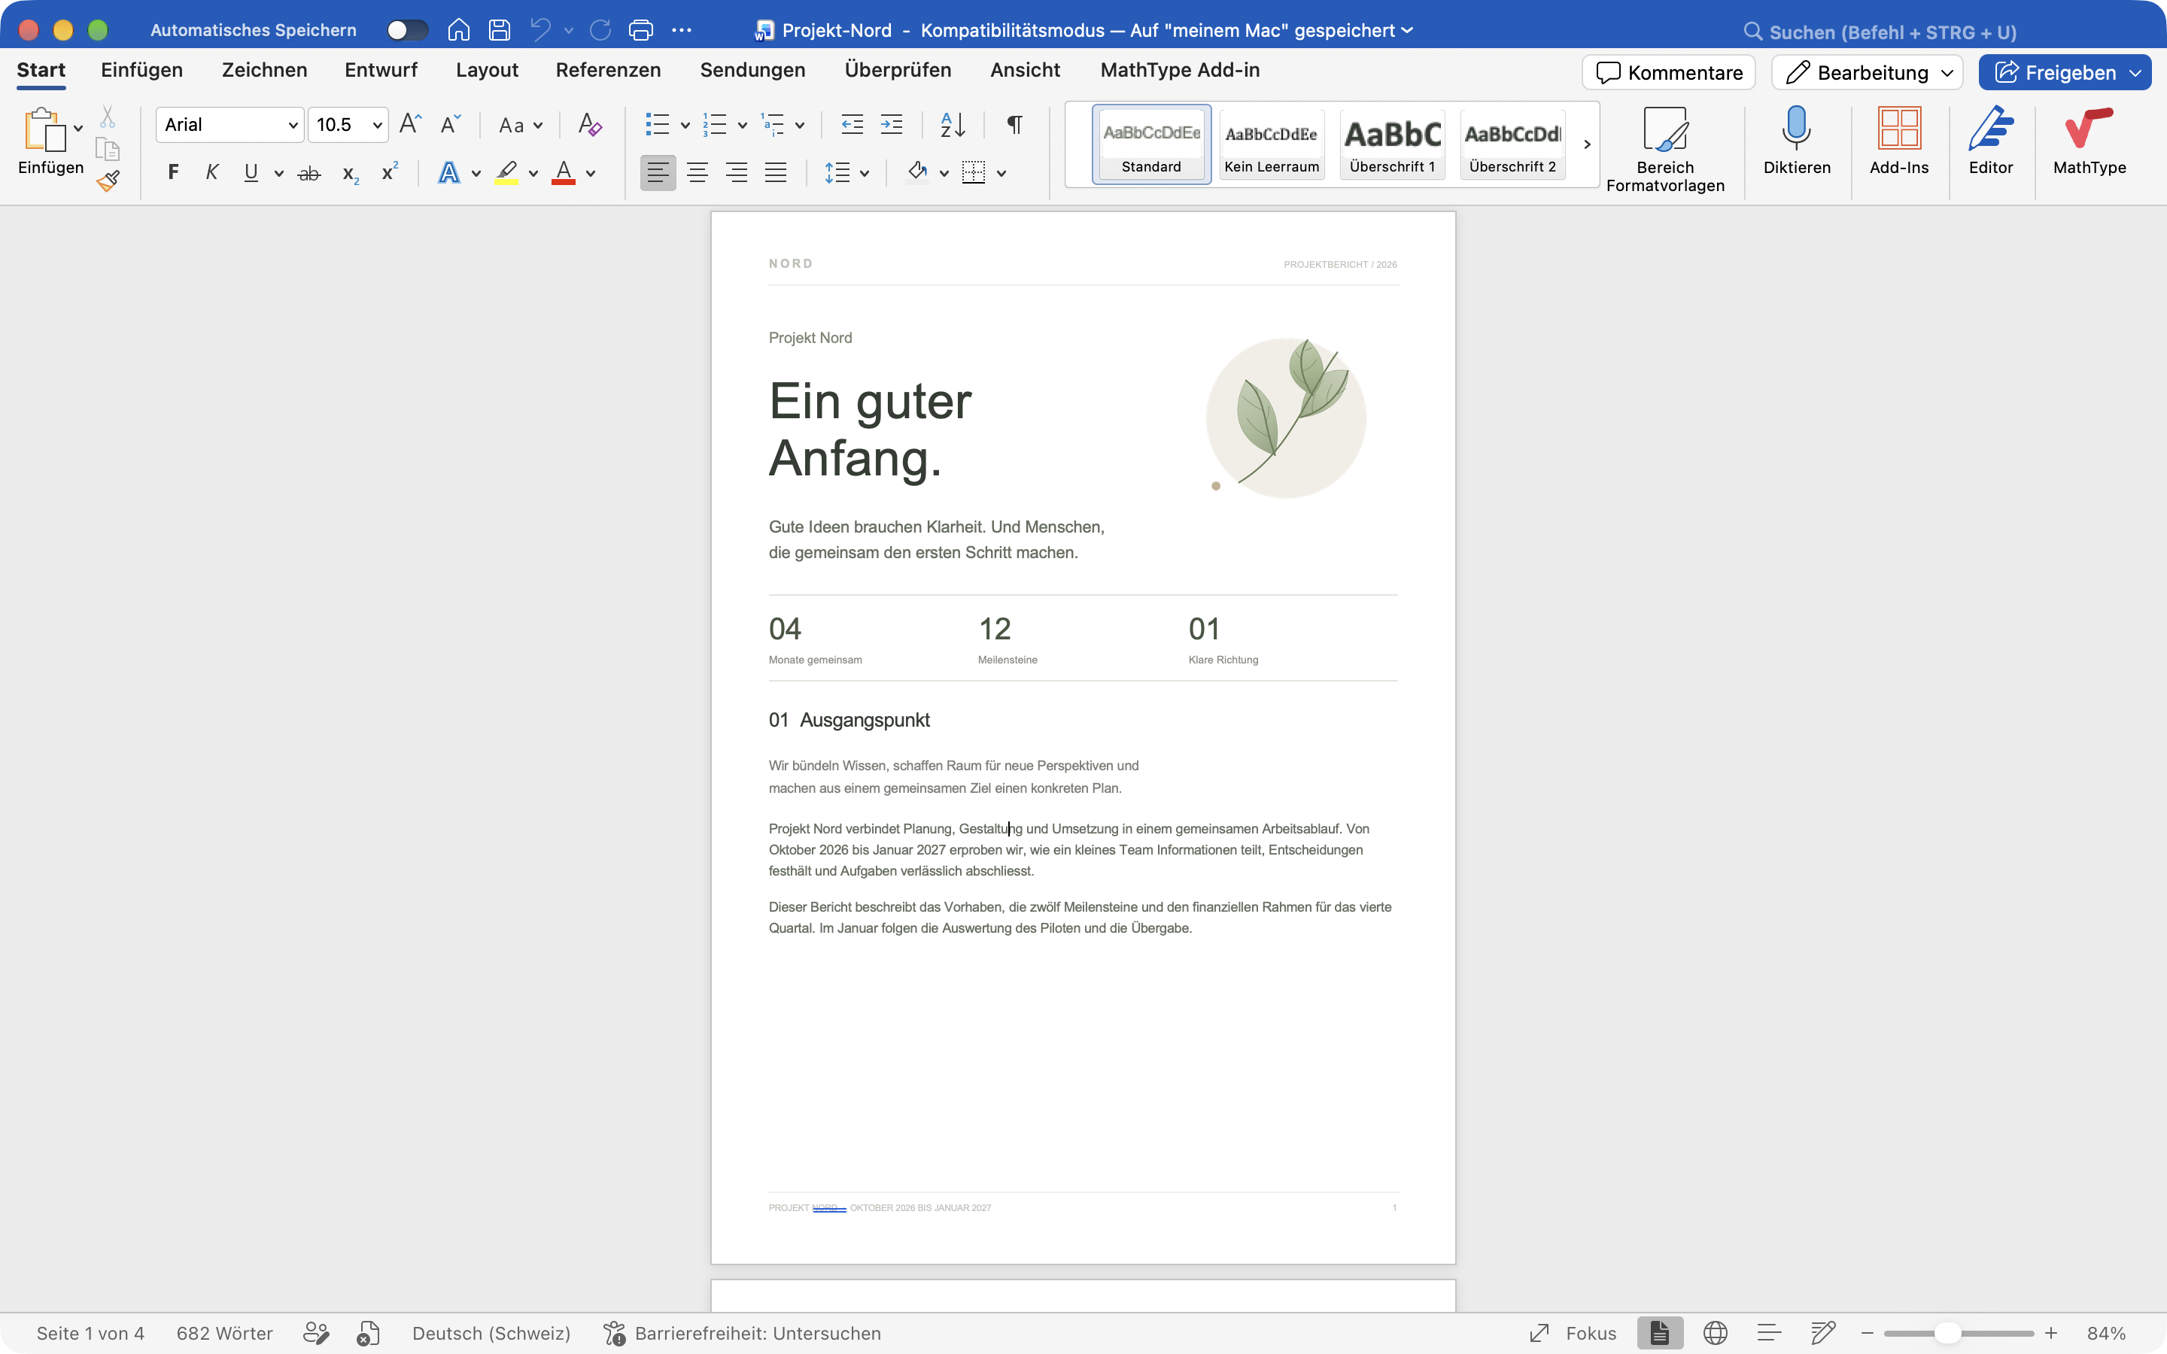The width and height of the screenshot is (2167, 1354).
Task: Increase paragraph indent
Action: [892, 124]
